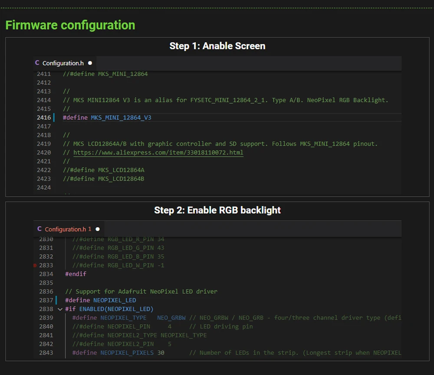Click the NEO_GRBW value on line 2839
This screenshot has height=375, width=434.
[x=171, y=318]
